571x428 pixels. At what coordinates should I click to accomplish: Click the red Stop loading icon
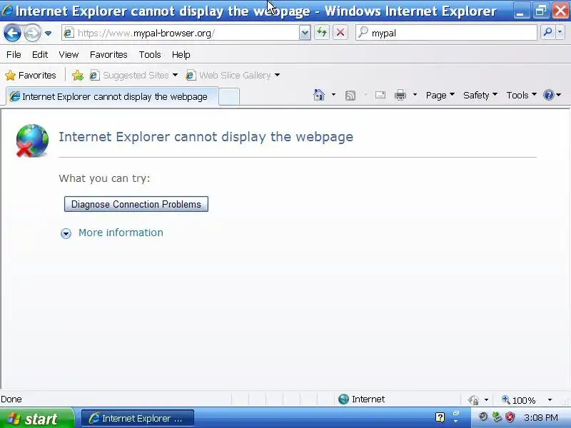[x=340, y=33]
